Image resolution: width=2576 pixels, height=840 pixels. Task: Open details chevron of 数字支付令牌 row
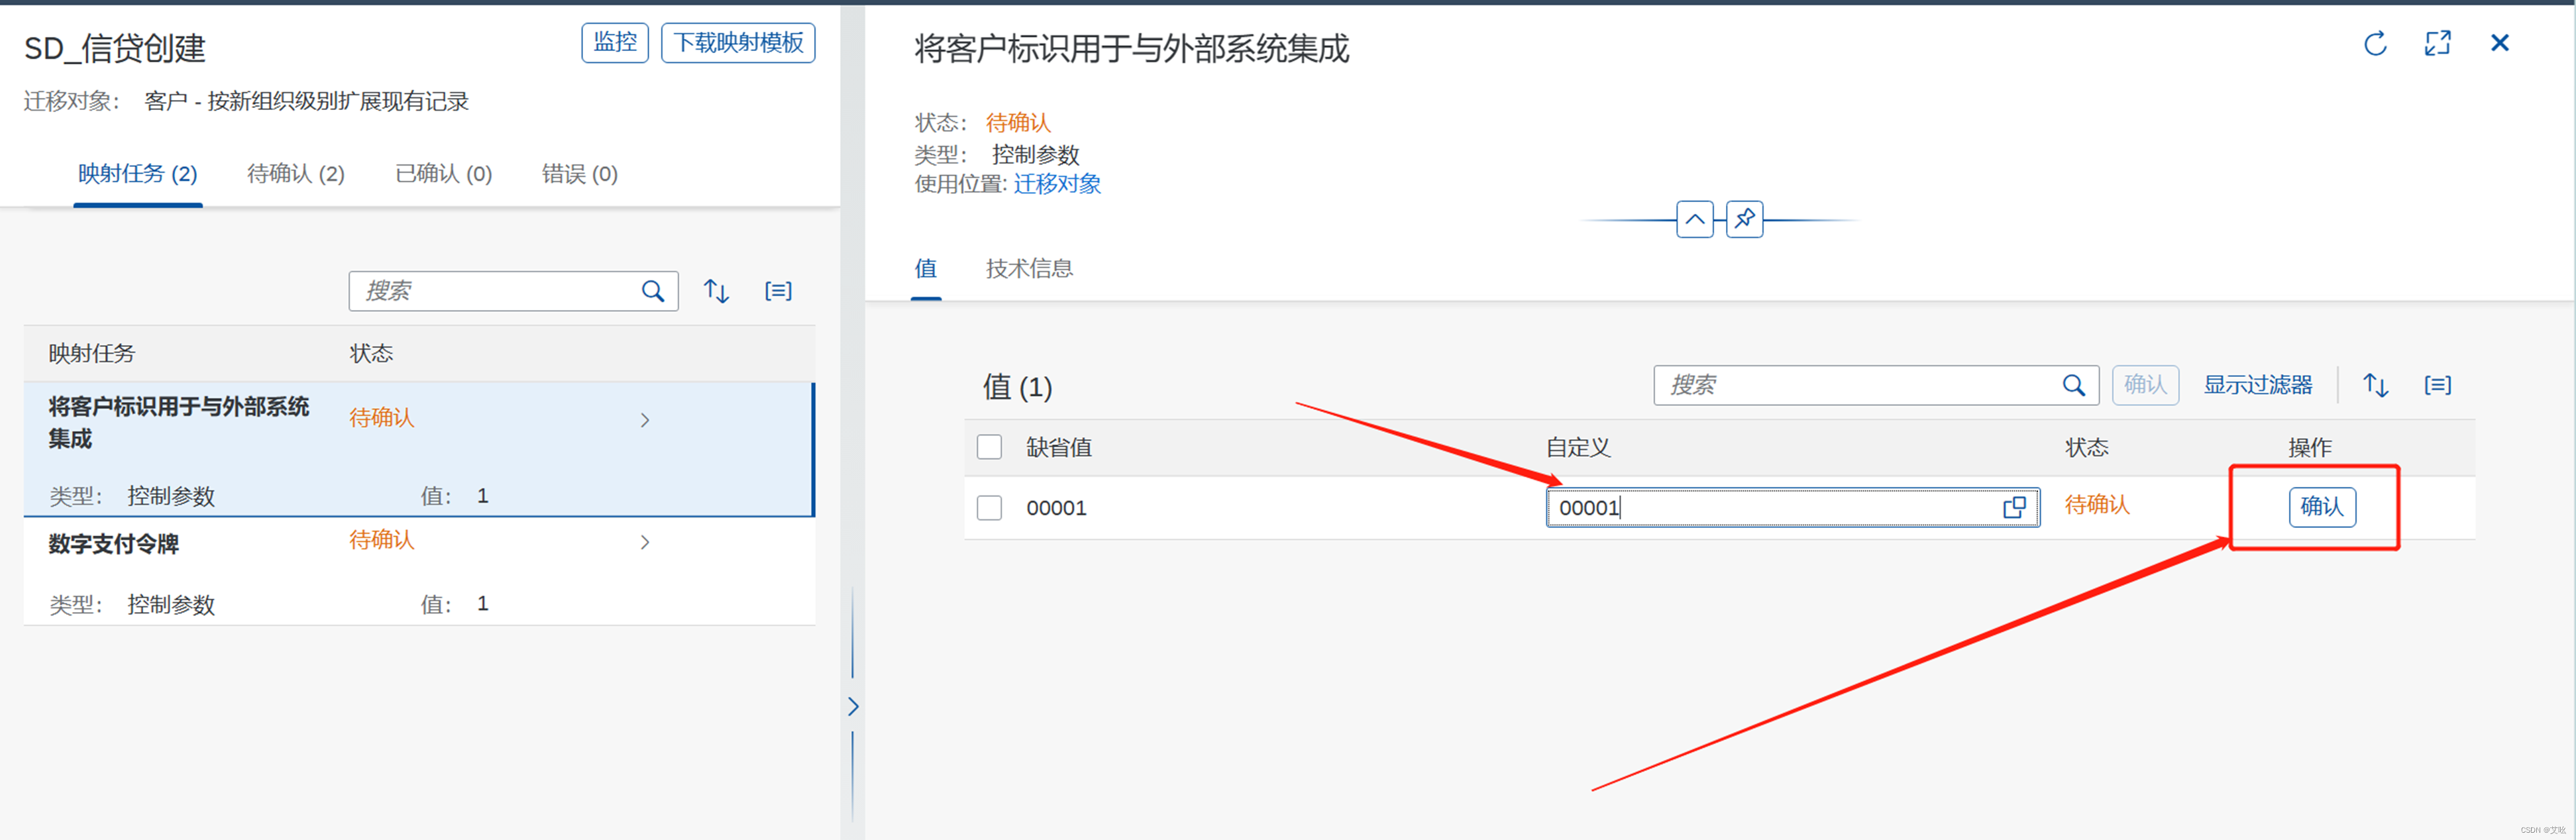pos(645,542)
